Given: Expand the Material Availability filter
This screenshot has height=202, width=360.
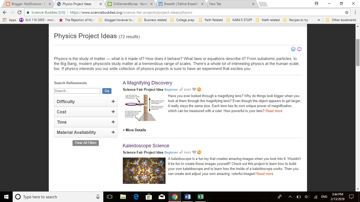Looking at the screenshot, I should point(86,132).
